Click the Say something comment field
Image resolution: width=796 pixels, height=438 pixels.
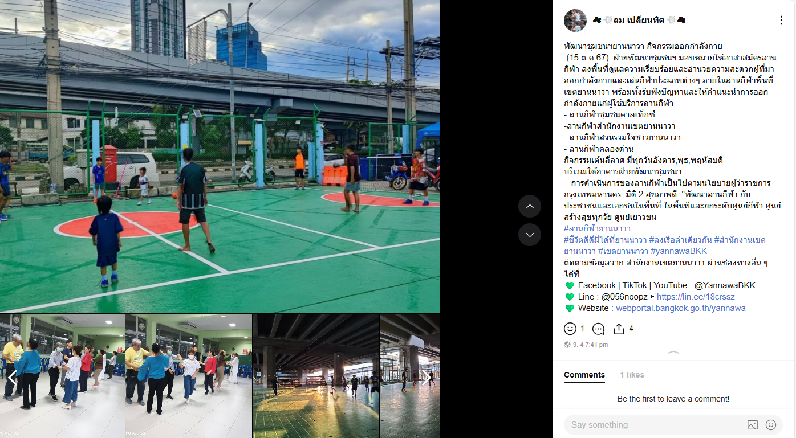coord(656,425)
